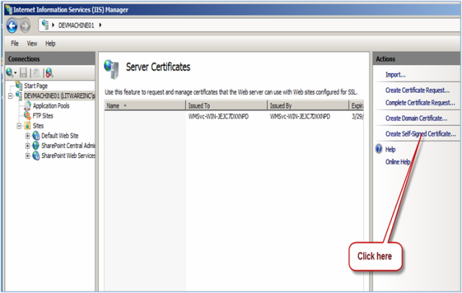Click Create Domain Certificate link
Viewport: 462px width, 293px height.
tap(417, 118)
